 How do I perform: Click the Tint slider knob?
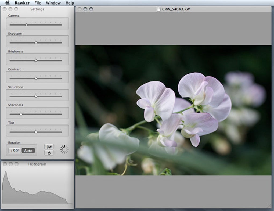(x=36, y=132)
